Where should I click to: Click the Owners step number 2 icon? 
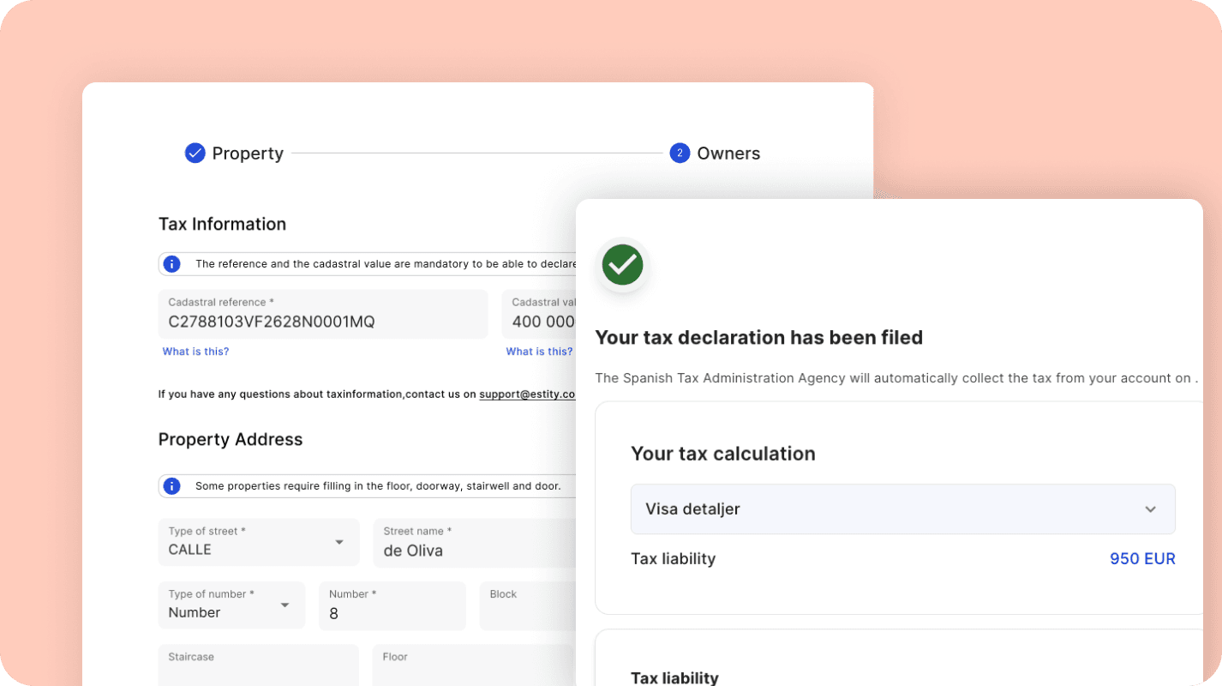[680, 153]
